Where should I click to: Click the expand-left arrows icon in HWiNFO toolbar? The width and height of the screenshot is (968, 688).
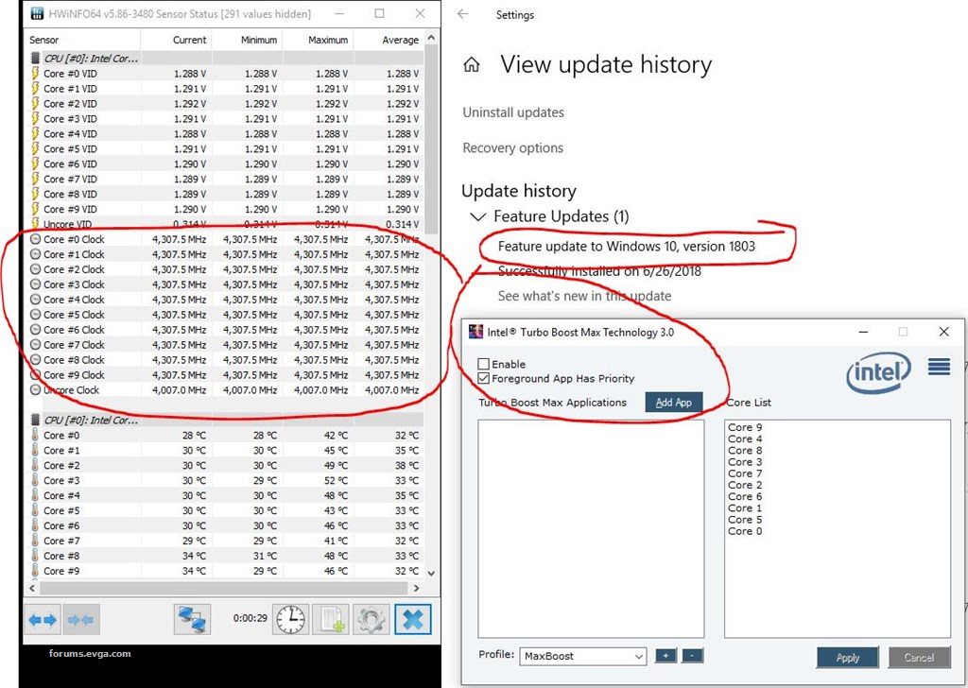pyautogui.click(x=43, y=620)
